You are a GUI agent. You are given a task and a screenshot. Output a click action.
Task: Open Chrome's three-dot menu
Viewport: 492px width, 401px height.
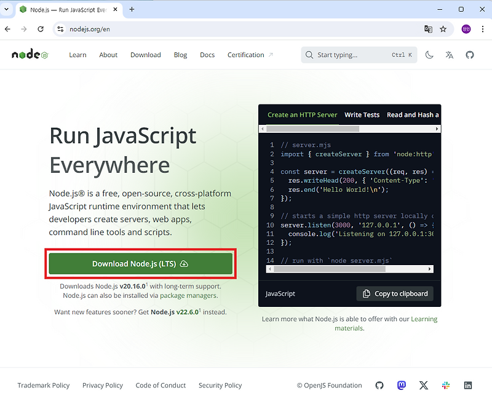(x=483, y=29)
